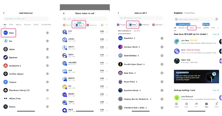Open the Wallet icon in bottom bar
The image size is (222, 116).
(176, 105)
